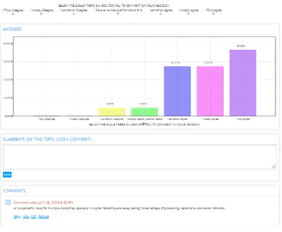The width and height of the screenshot is (282, 232).
Task: Click the 40.00 % y-axis label
Action: point(8,44)
